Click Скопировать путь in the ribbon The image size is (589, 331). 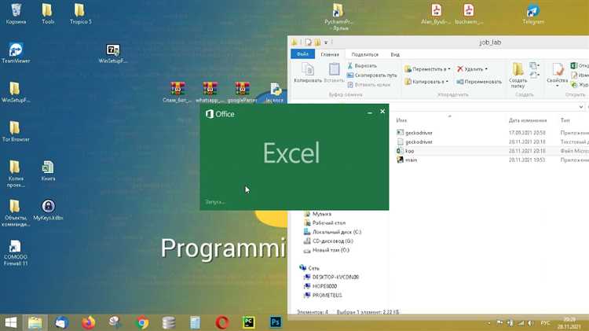pos(372,75)
